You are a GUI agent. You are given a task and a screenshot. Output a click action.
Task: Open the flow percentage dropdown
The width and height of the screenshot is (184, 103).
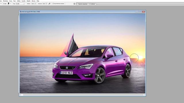coord(46,4)
